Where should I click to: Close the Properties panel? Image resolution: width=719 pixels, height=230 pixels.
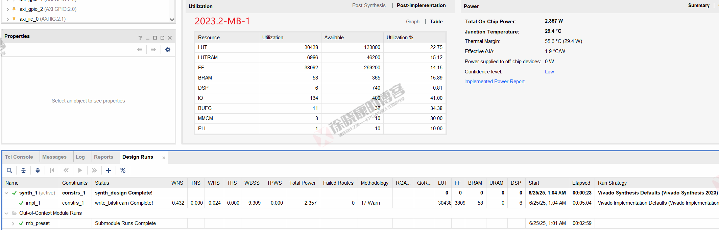tap(170, 38)
